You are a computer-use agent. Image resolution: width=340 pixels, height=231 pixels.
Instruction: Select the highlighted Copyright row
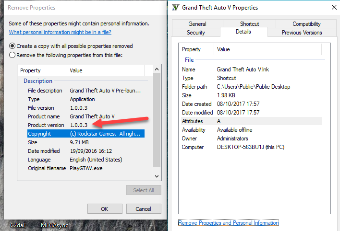[86, 134]
